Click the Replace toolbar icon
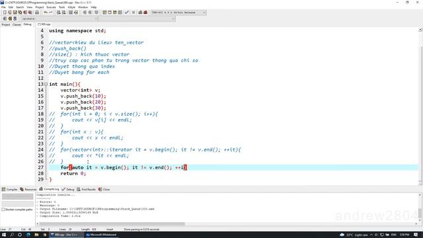Viewport: 423px width, 238px height. (64, 13)
